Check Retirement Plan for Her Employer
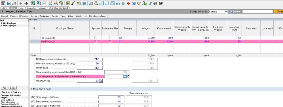 (110, 41)
